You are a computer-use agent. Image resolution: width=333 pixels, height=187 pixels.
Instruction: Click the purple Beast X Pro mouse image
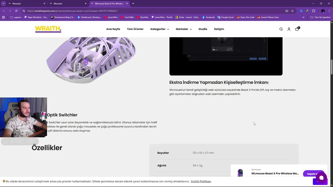pos(91,60)
